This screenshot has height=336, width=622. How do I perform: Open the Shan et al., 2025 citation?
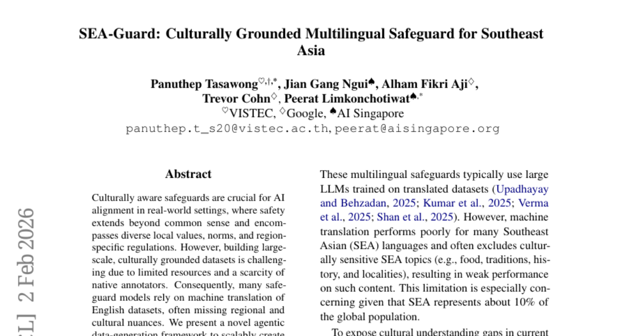415,217
